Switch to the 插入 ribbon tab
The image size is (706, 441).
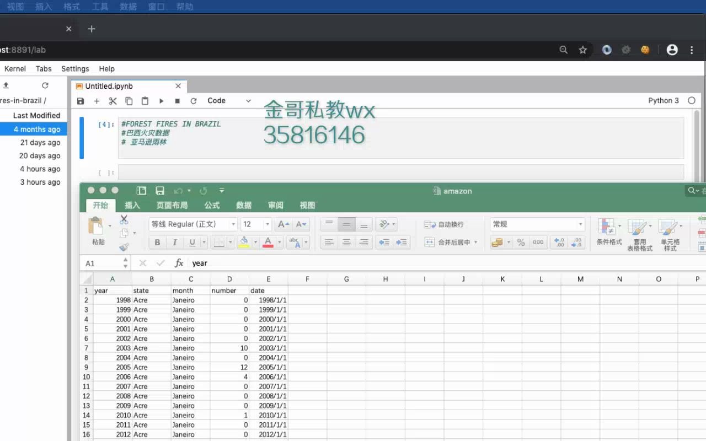point(132,205)
